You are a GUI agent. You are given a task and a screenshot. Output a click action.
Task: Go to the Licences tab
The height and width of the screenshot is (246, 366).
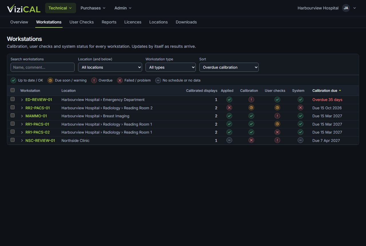[133, 22]
